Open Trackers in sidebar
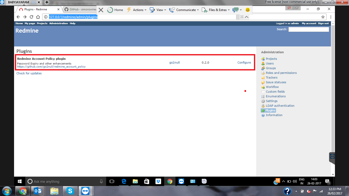Image resolution: width=349 pixels, height=196 pixels. coord(271,78)
